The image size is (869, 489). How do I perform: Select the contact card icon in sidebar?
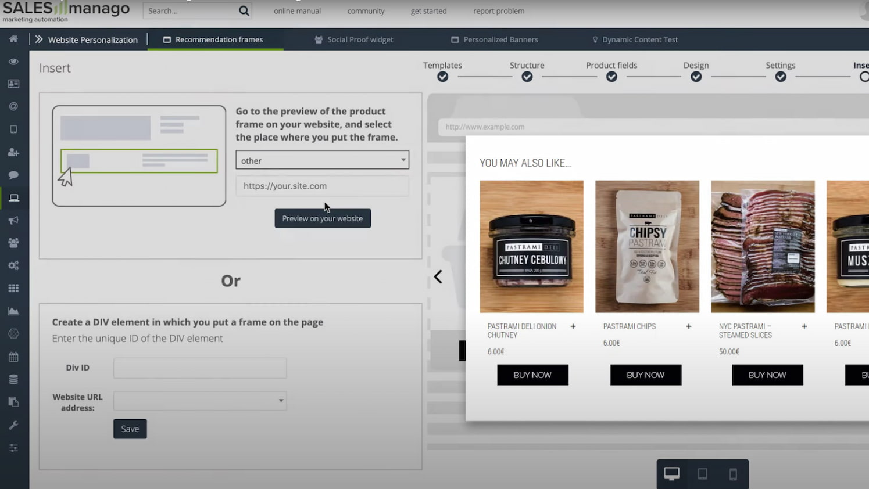[14, 84]
